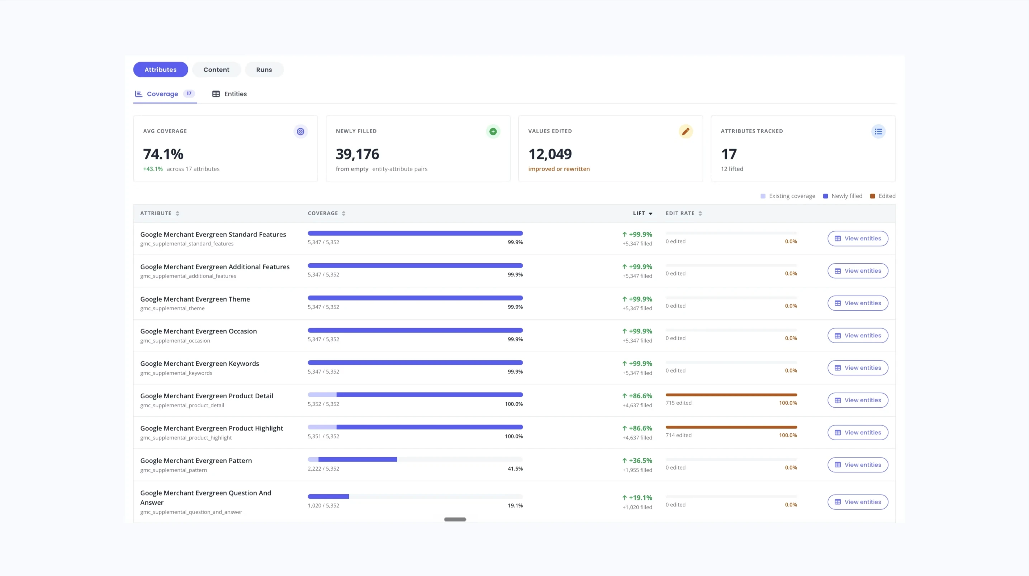The height and width of the screenshot is (576, 1029).
Task: Click 'gmc_supplemental_question_and_answer' key text
Action: 191,512
